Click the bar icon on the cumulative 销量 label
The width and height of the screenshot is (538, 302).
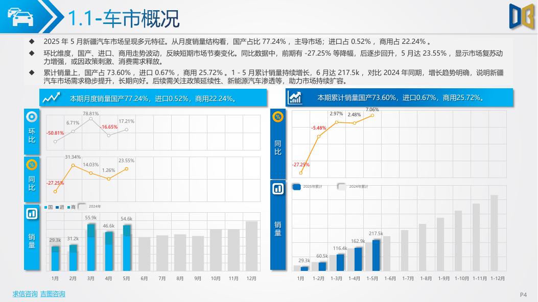tap(277, 189)
